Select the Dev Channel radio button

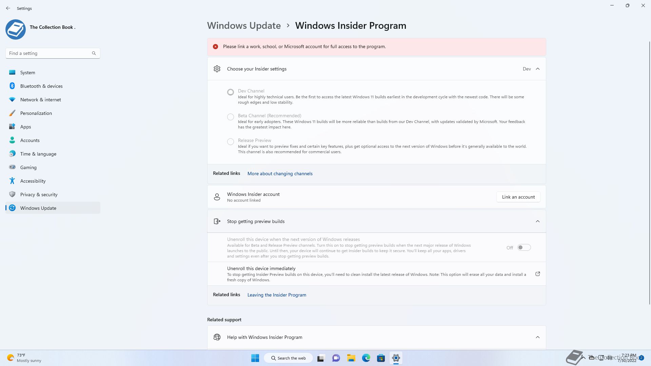(231, 92)
